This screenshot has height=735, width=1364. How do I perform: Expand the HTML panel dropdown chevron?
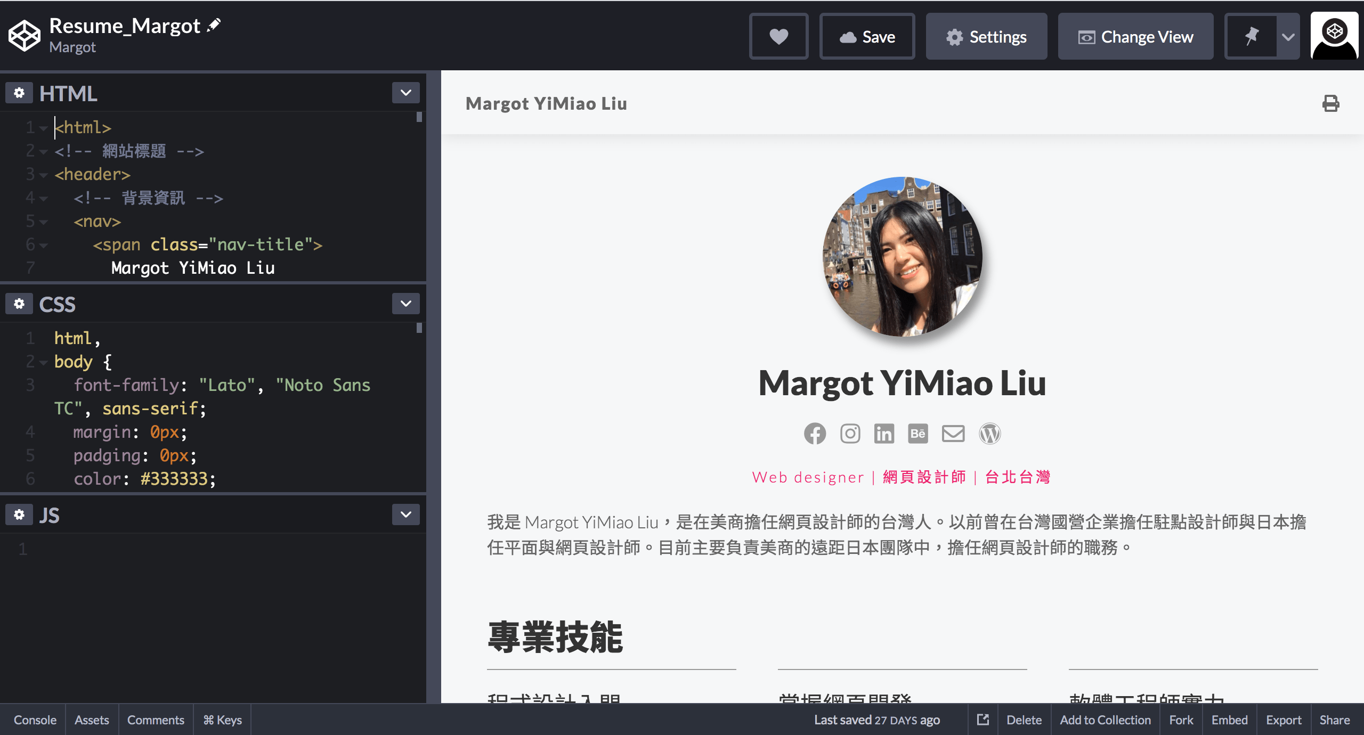tap(405, 93)
